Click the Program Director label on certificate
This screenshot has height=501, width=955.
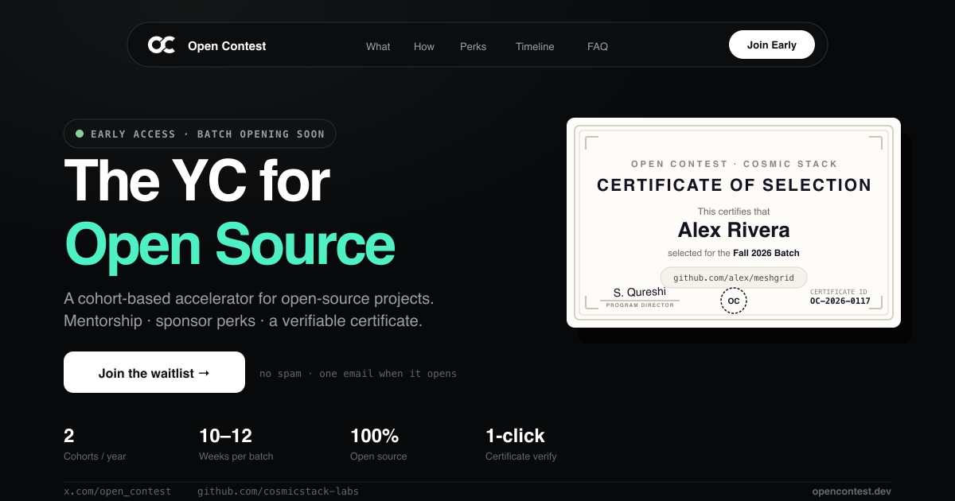click(640, 305)
